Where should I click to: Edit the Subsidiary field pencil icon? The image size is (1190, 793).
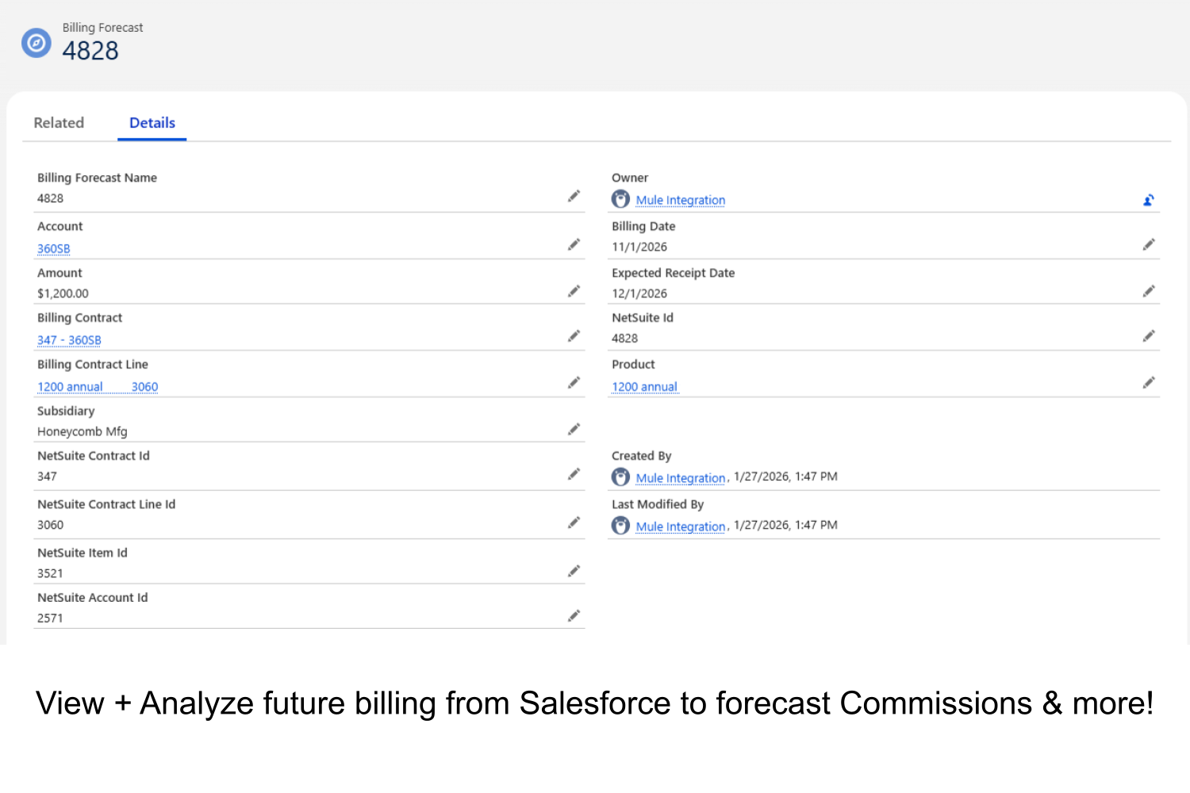click(x=574, y=429)
